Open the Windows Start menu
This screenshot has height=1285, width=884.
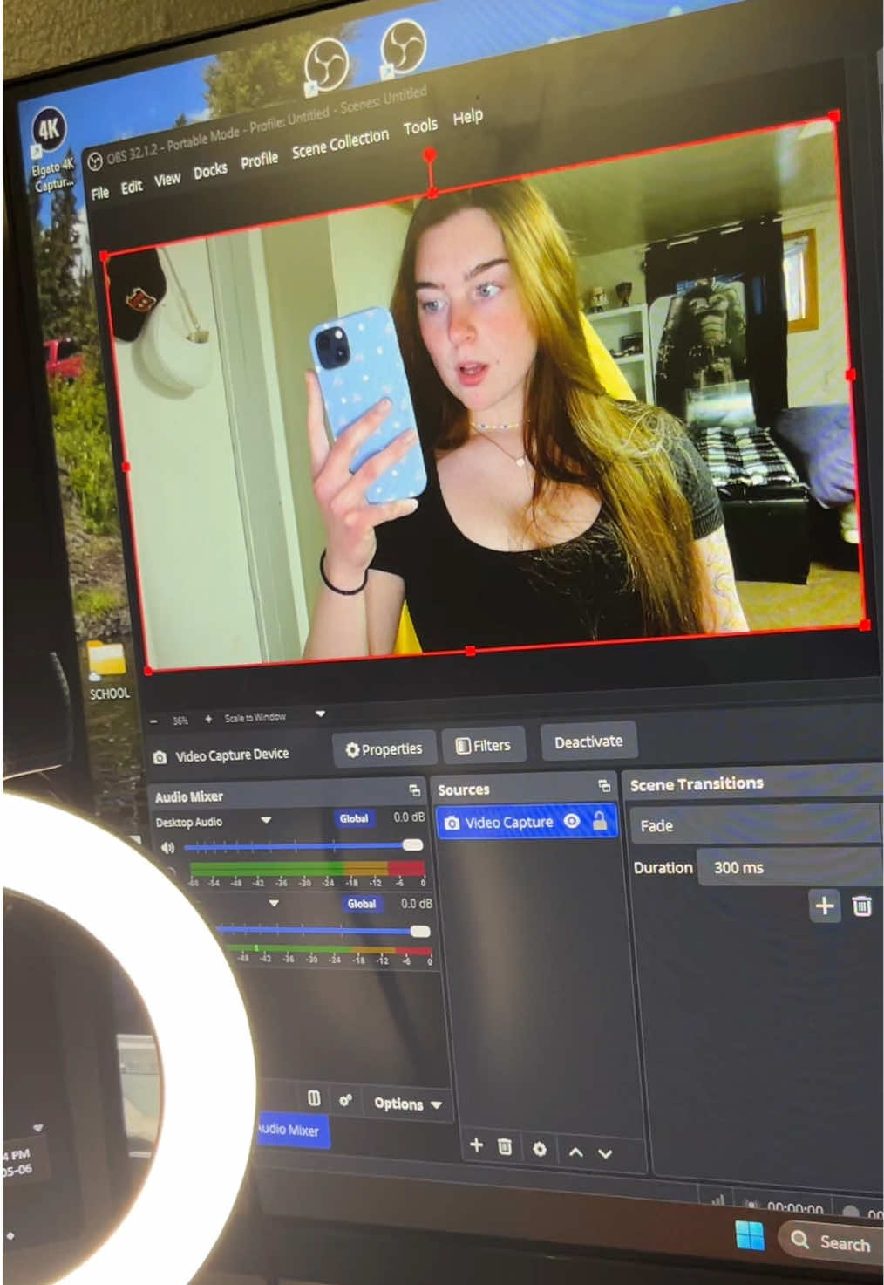point(750,1236)
